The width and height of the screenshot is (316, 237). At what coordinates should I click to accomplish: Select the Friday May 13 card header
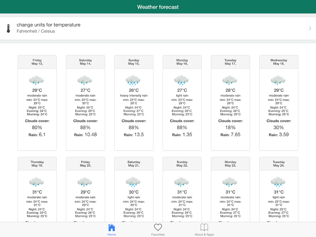click(x=37, y=62)
